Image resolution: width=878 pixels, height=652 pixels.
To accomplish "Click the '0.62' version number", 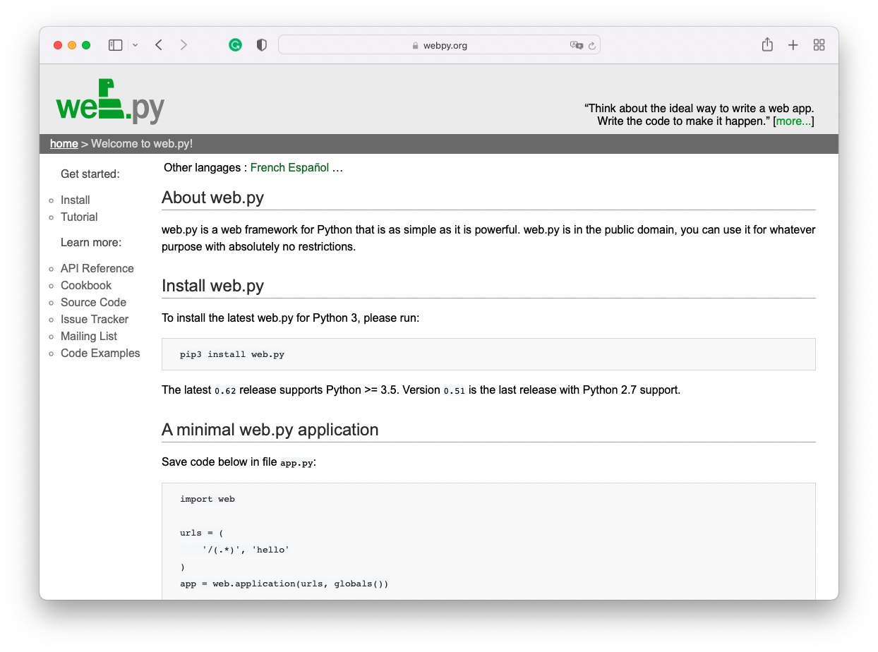I will click(225, 390).
